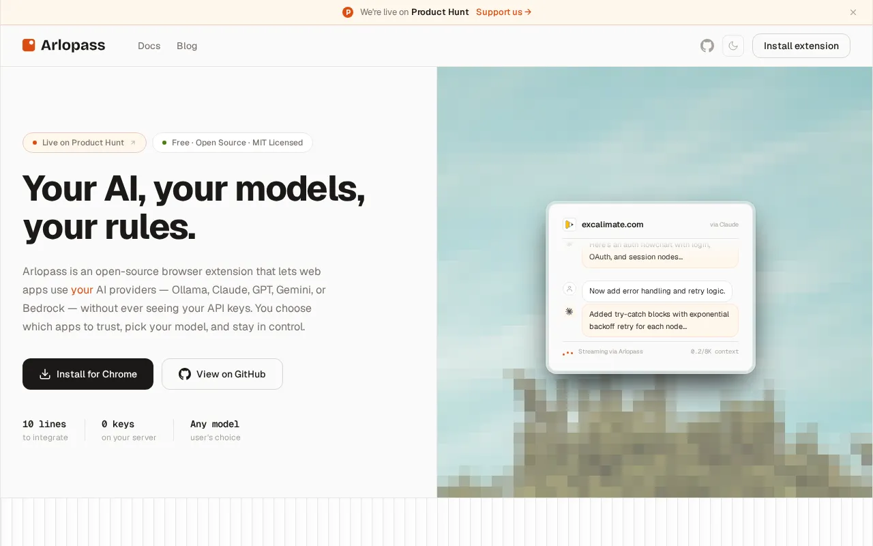873x546 pixels.
Task: Click the Claude spark icon beside retry reply
Action: pos(569,311)
